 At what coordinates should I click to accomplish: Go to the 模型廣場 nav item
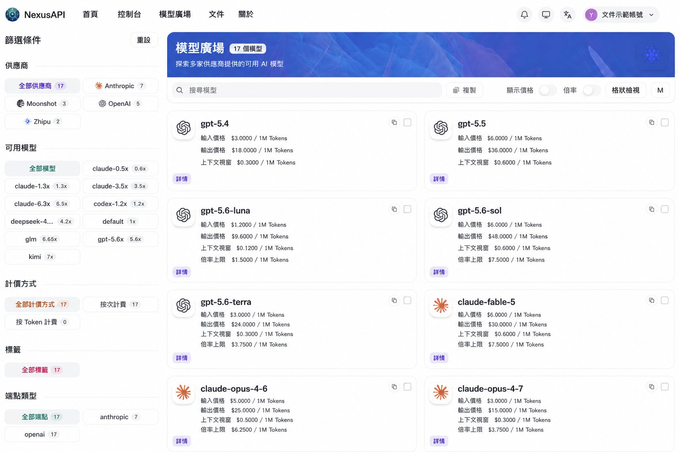click(175, 14)
